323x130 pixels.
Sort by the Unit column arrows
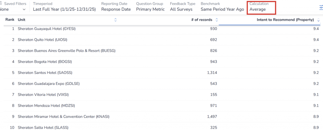(115, 20)
